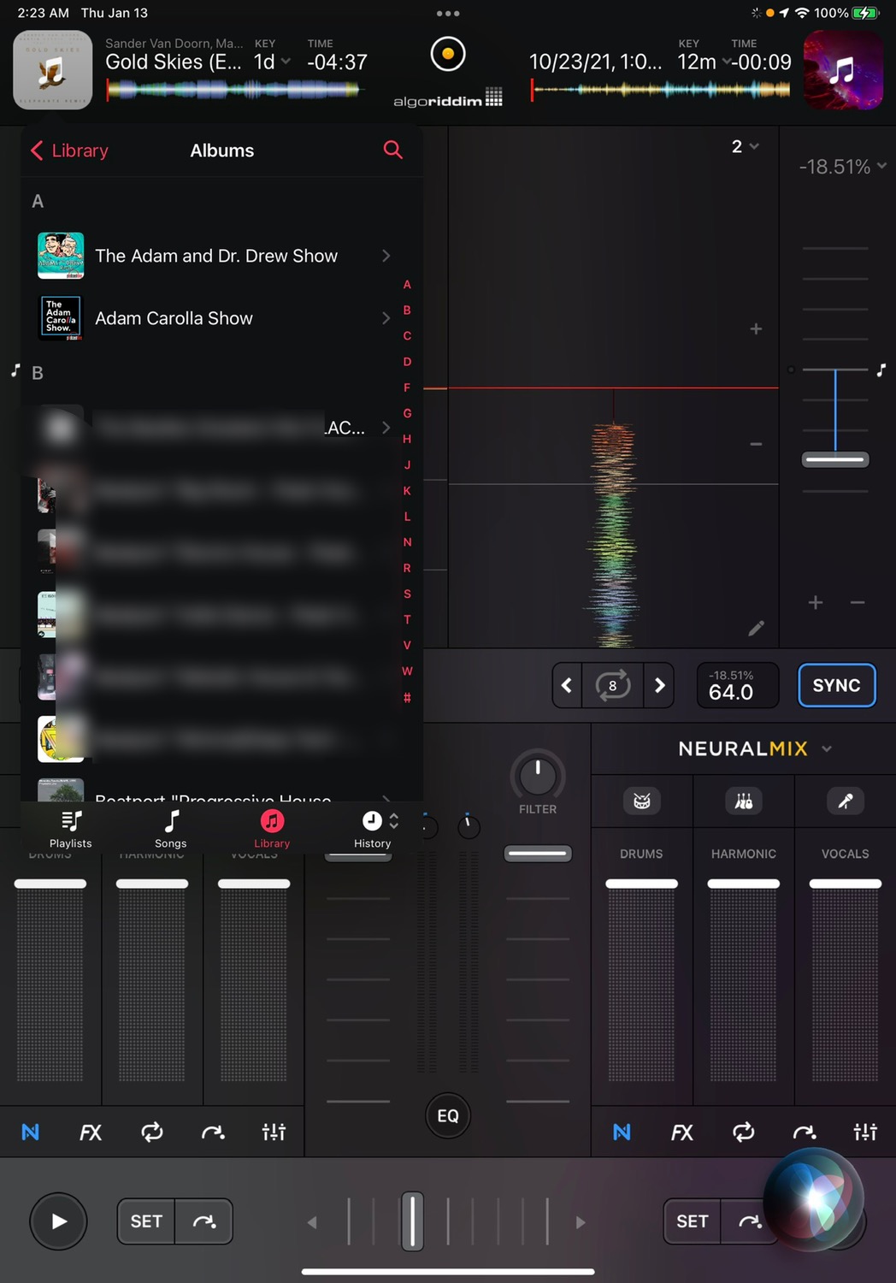Nudge tempo down with the pitch-bend minus
This screenshot has width=896, height=1283.
[858, 603]
